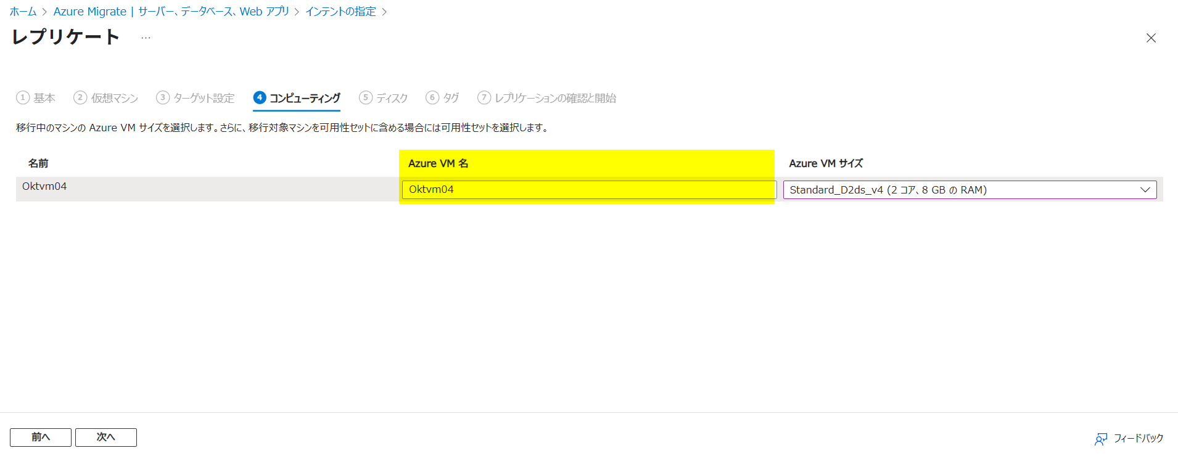Screen dimensions: 1178x456
Task: Click the フィードバック person icon
Action: 1100,439
